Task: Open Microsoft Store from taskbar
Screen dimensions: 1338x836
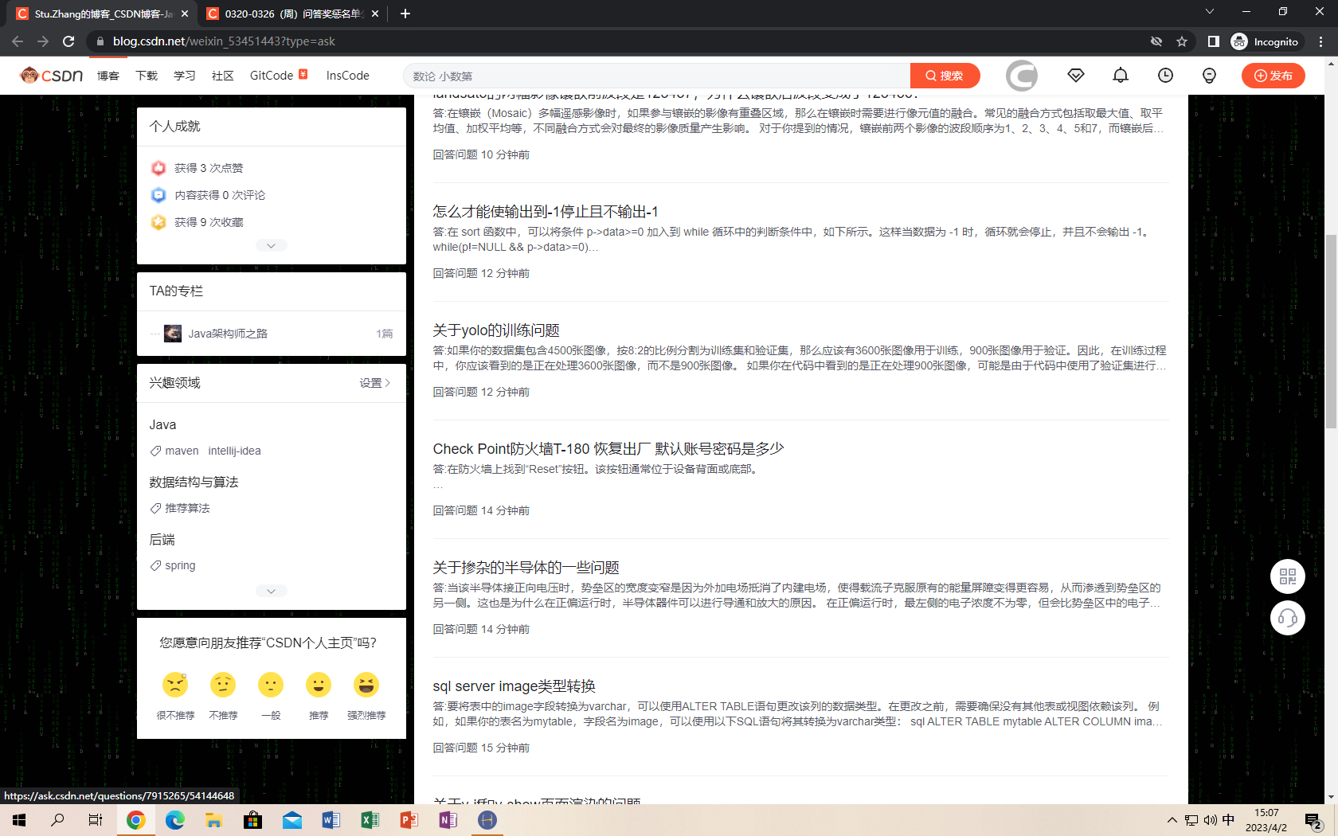Action: 253,820
